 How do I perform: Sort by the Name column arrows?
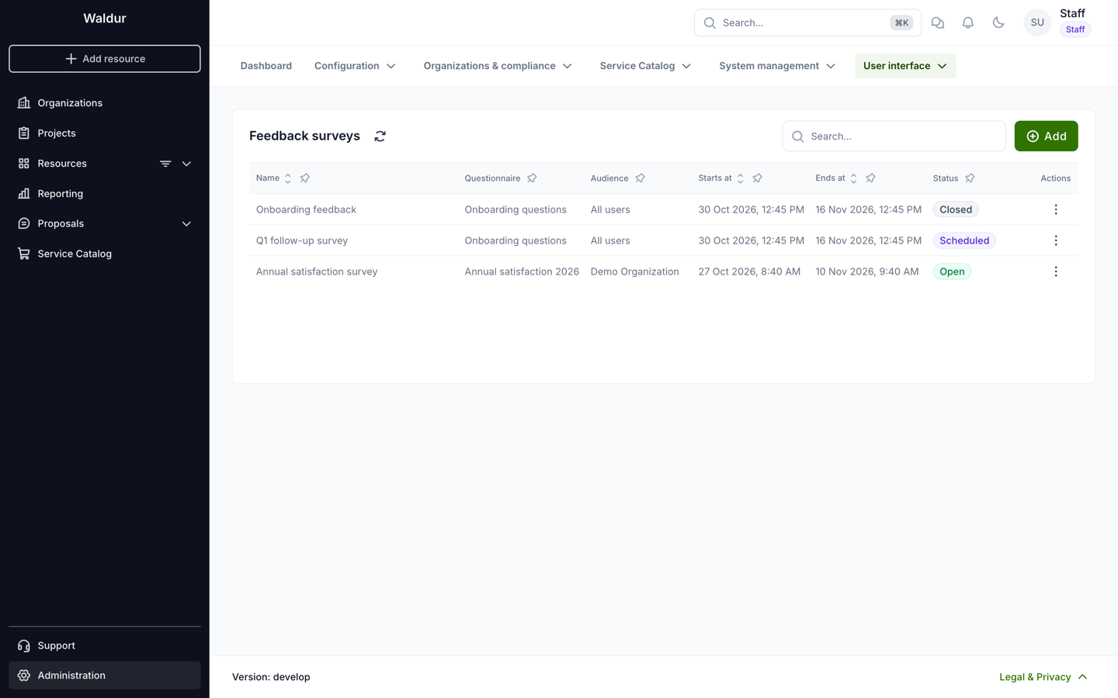[288, 178]
